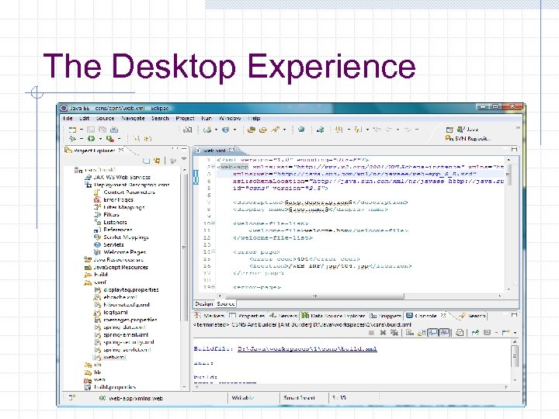Switch to the Source editor tab
The width and height of the screenshot is (559, 419).
click(x=226, y=304)
